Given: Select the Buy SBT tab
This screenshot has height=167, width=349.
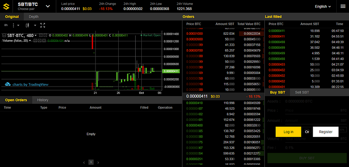Looking at the screenshot, I should click(x=277, y=93).
